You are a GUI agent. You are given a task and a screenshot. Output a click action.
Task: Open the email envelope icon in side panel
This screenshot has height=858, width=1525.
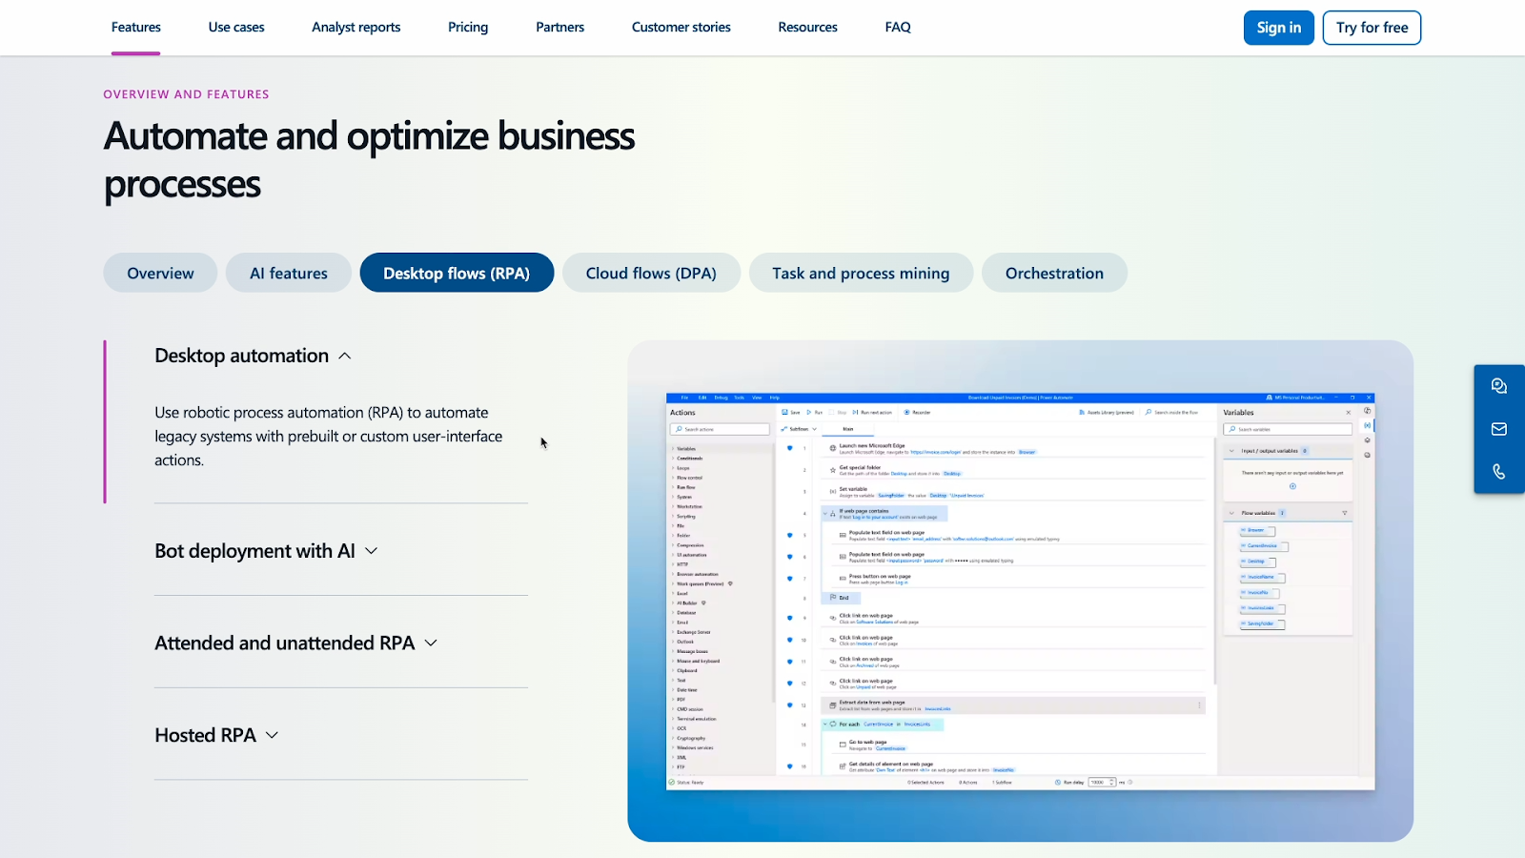pos(1498,429)
